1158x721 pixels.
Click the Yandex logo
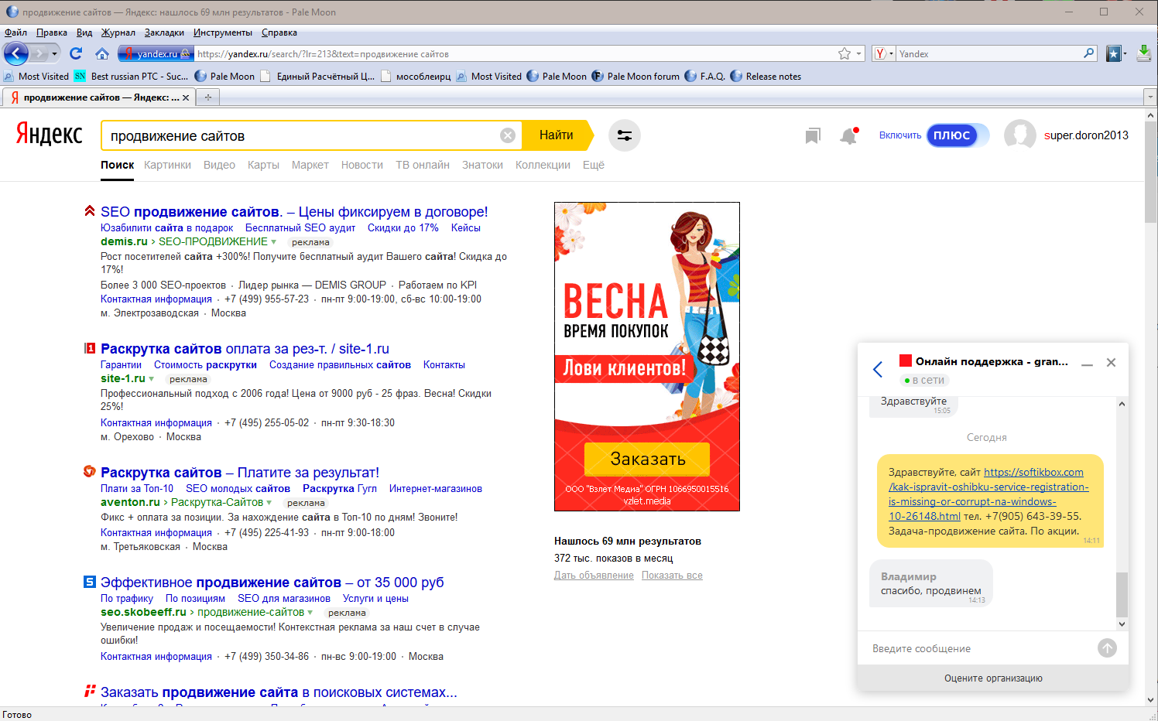[x=49, y=134]
